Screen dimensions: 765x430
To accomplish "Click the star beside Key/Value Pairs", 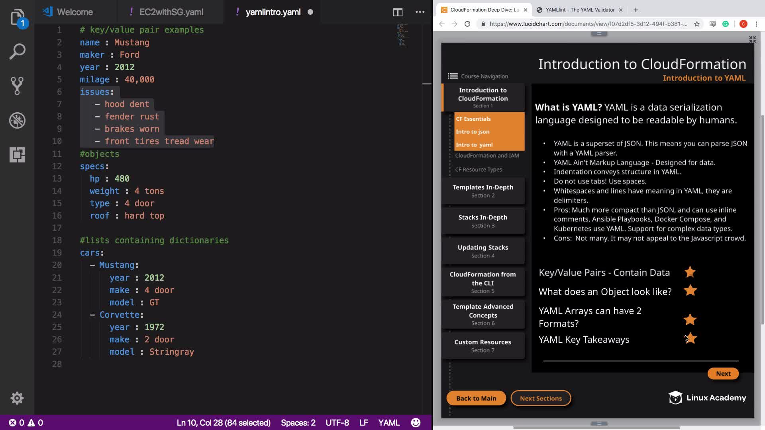I will [x=690, y=272].
